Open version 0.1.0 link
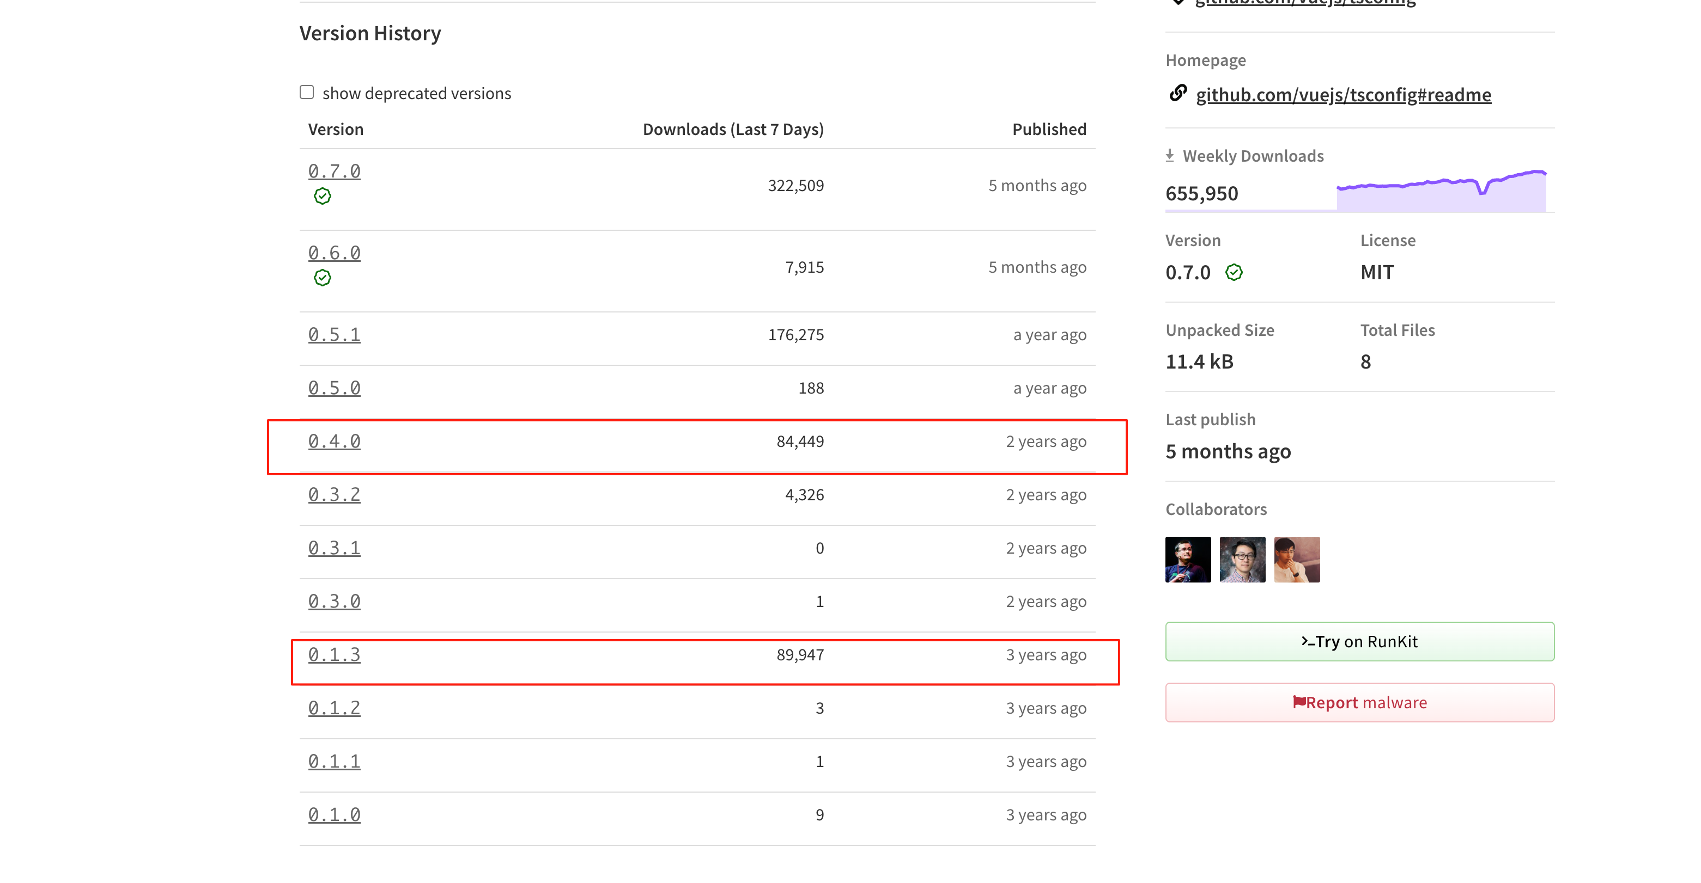Screen dimensions: 1701x883 click(334, 815)
